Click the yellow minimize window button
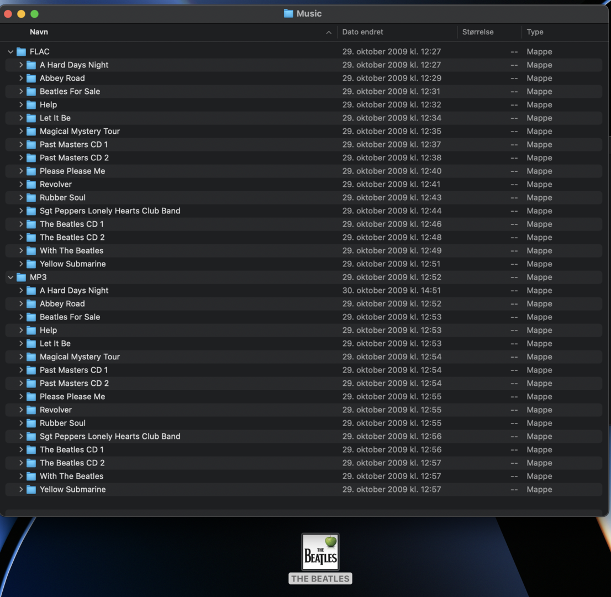Screen dimensions: 611x597 21,14
